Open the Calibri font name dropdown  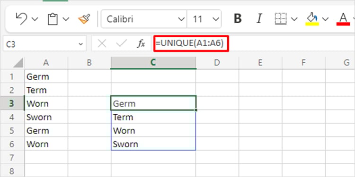click(144, 19)
